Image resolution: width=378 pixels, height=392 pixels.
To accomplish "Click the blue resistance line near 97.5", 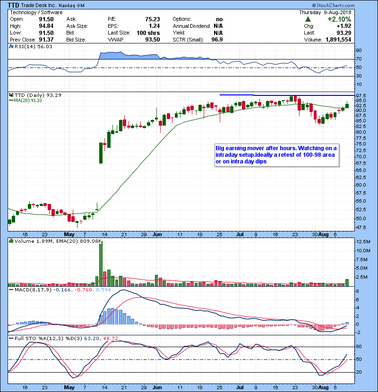I will click(x=287, y=95).
